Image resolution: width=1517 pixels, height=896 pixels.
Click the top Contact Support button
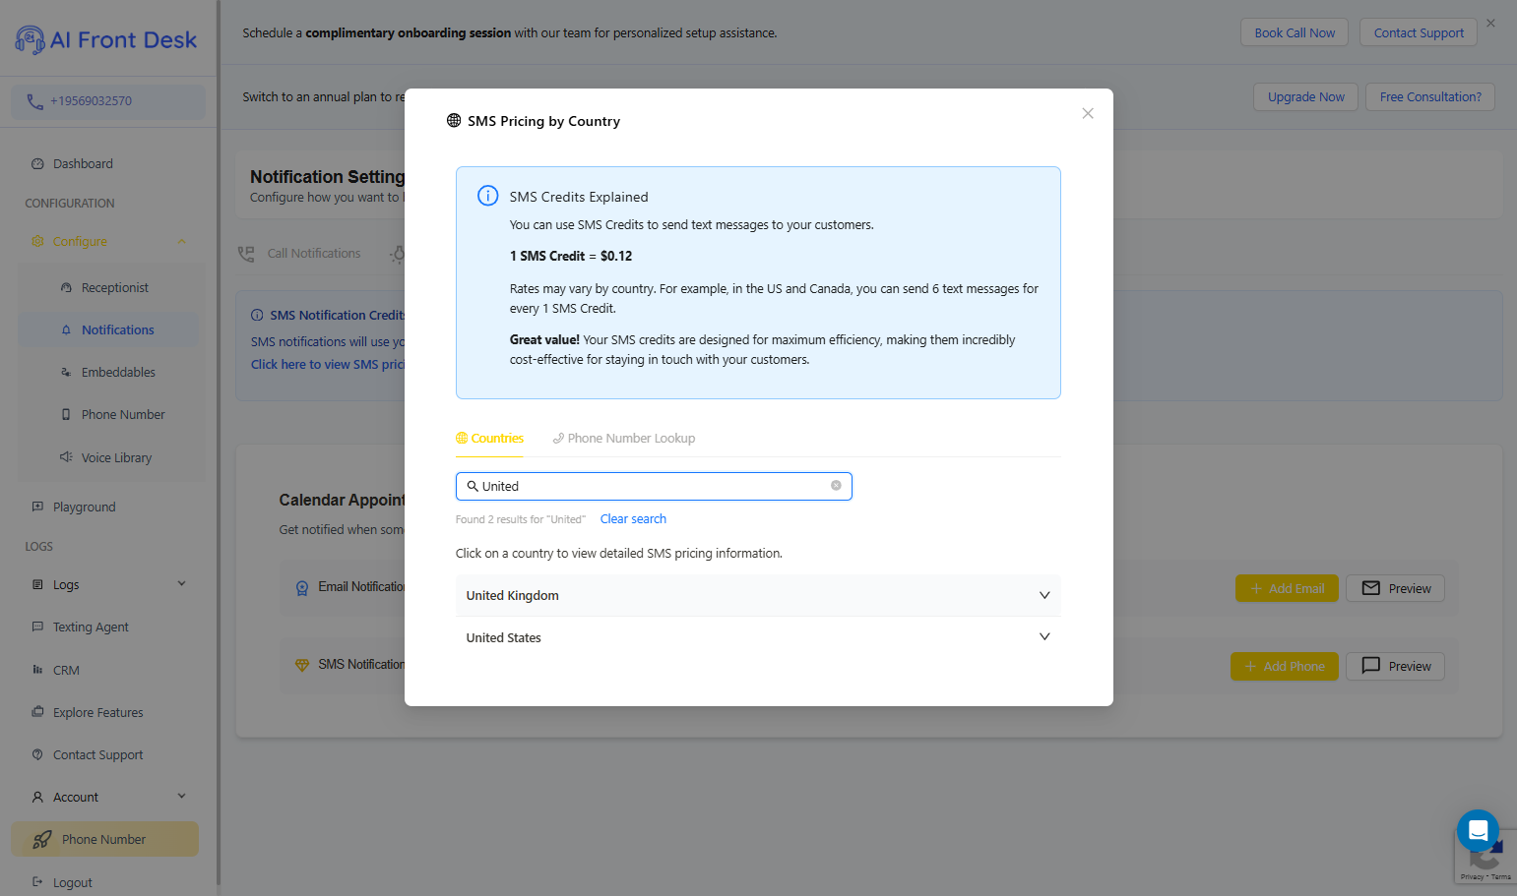pyautogui.click(x=1419, y=32)
